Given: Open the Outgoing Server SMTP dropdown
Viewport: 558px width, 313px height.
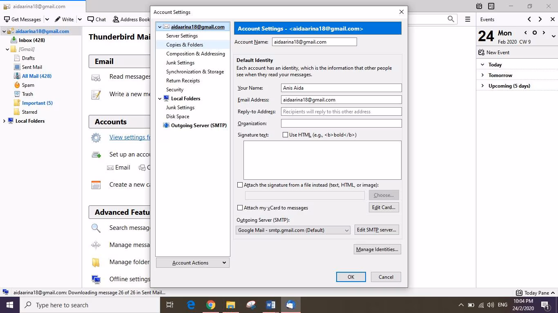Looking at the screenshot, I should tap(293, 230).
